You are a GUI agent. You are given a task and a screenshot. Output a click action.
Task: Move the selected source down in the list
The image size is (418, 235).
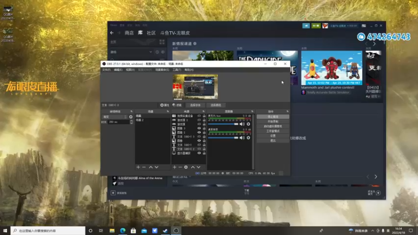pyautogui.click(x=199, y=167)
